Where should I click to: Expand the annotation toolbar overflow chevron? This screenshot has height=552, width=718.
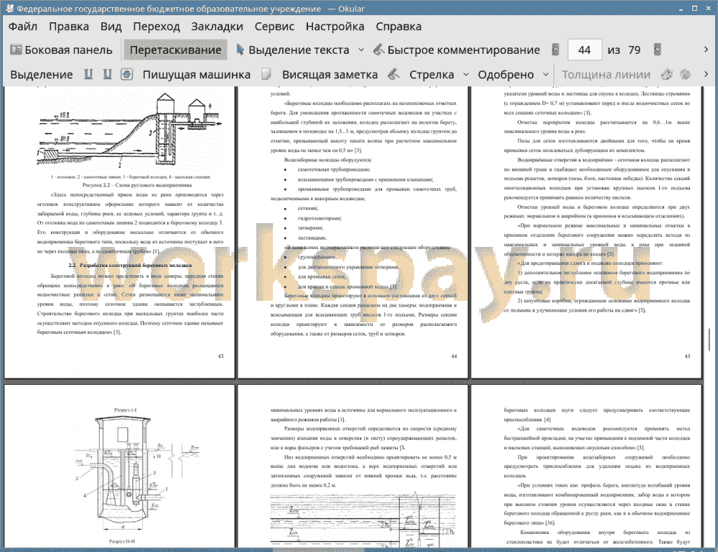point(706,74)
